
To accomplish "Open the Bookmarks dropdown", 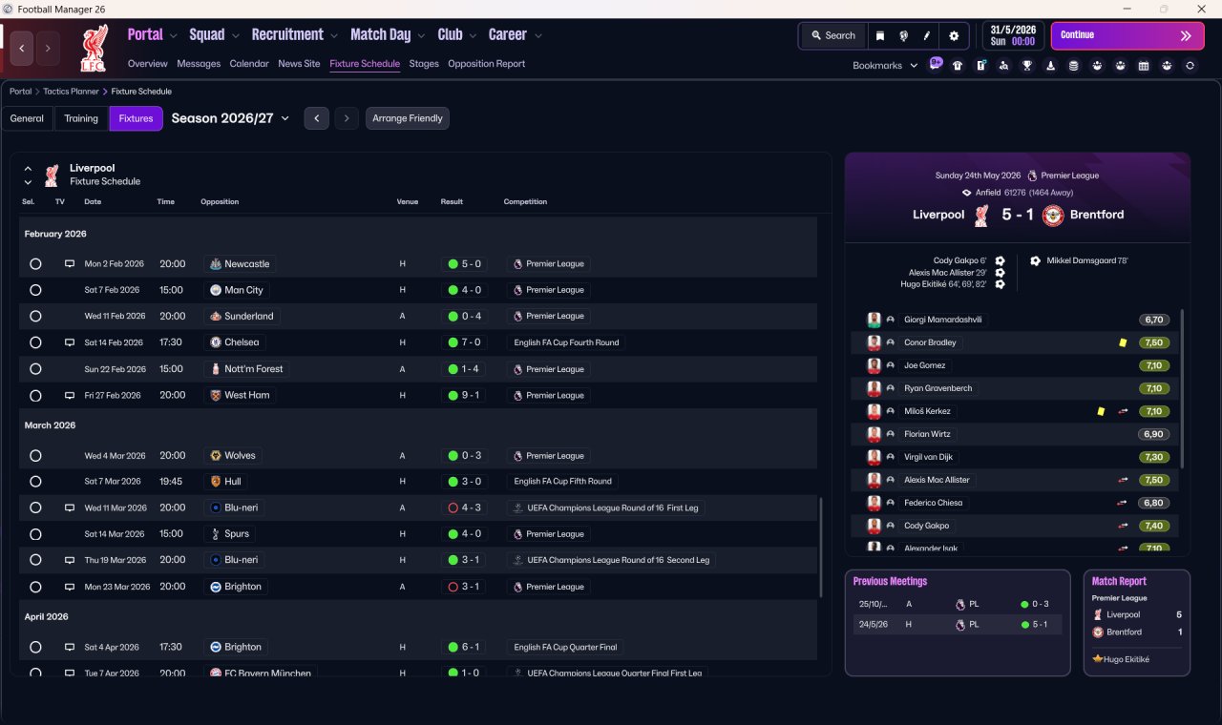I will coord(885,66).
